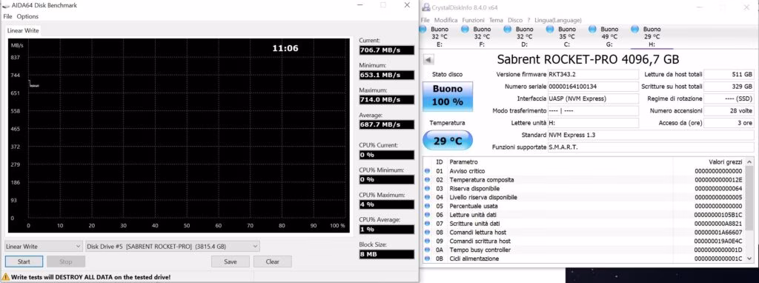Viewport: 759px width, 283px height.
Task: Click the Avviso critico status indicator
Action: pyautogui.click(x=428, y=171)
